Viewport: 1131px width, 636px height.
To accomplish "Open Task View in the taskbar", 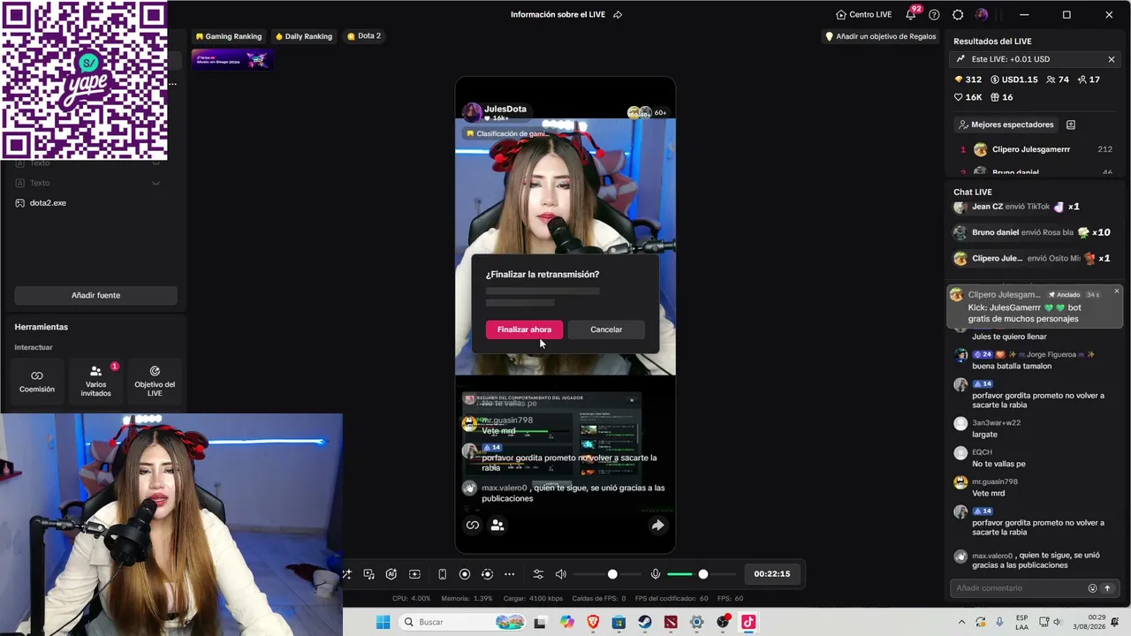I will (540, 622).
